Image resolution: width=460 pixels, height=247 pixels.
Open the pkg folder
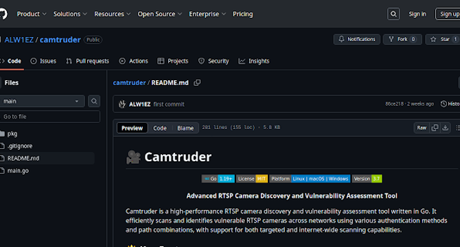click(12, 134)
